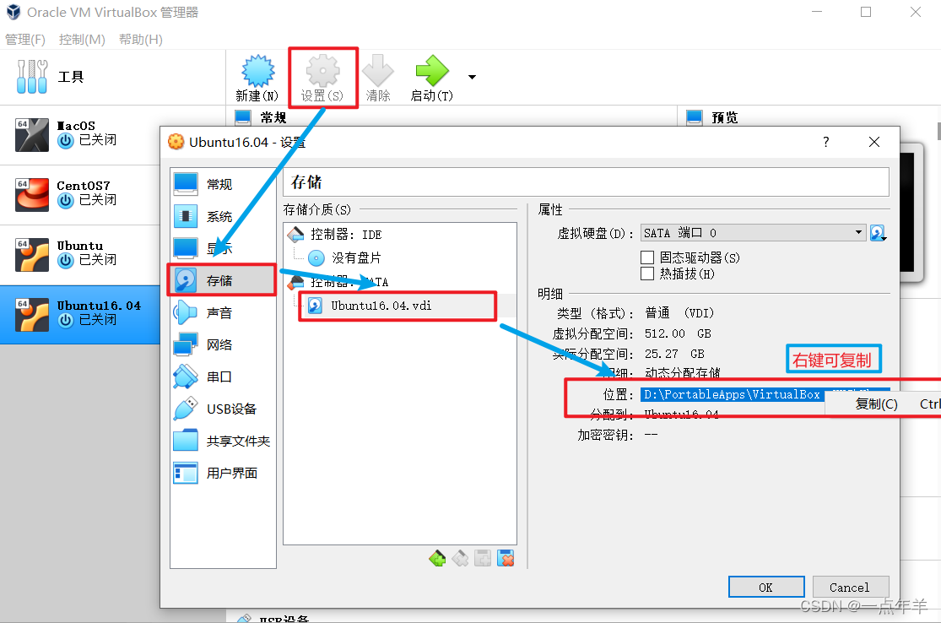Open the SATA 端口 0 dropdown

tap(754, 233)
